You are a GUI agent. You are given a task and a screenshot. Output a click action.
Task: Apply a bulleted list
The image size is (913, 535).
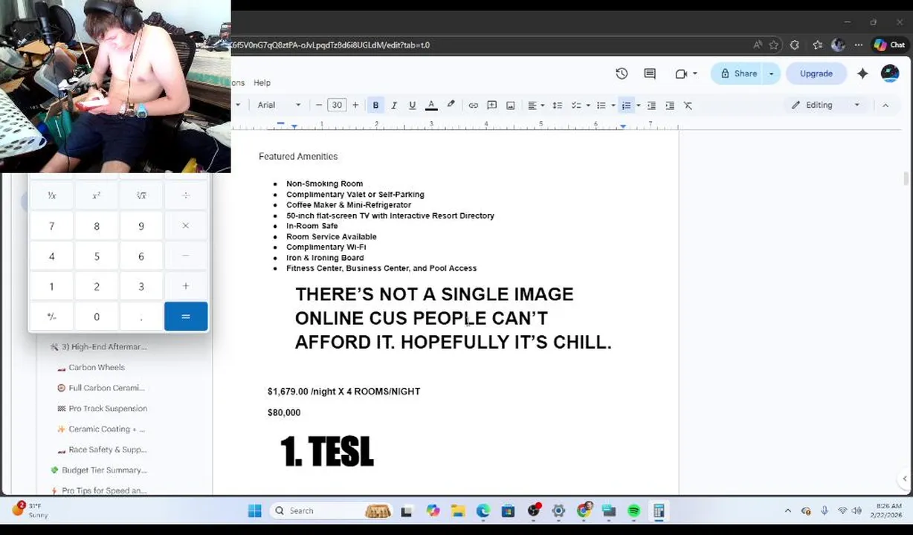(x=601, y=106)
